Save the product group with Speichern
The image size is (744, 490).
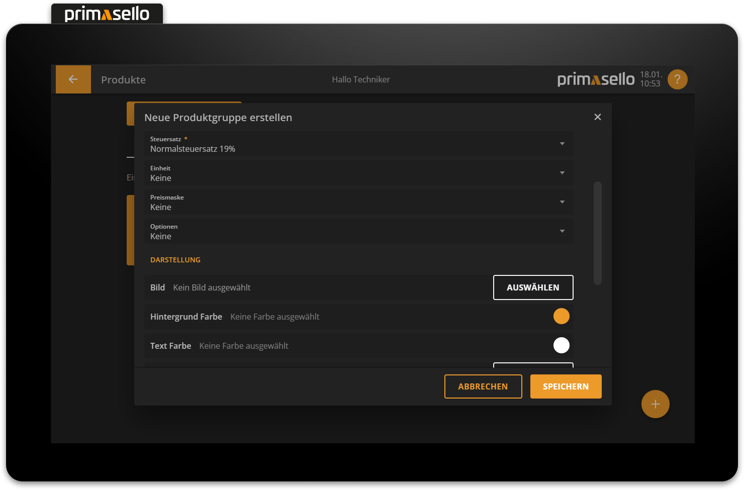coord(566,386)
